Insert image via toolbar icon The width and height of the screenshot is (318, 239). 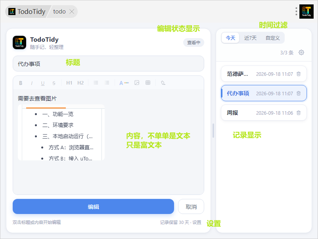(x=137, y=83)
